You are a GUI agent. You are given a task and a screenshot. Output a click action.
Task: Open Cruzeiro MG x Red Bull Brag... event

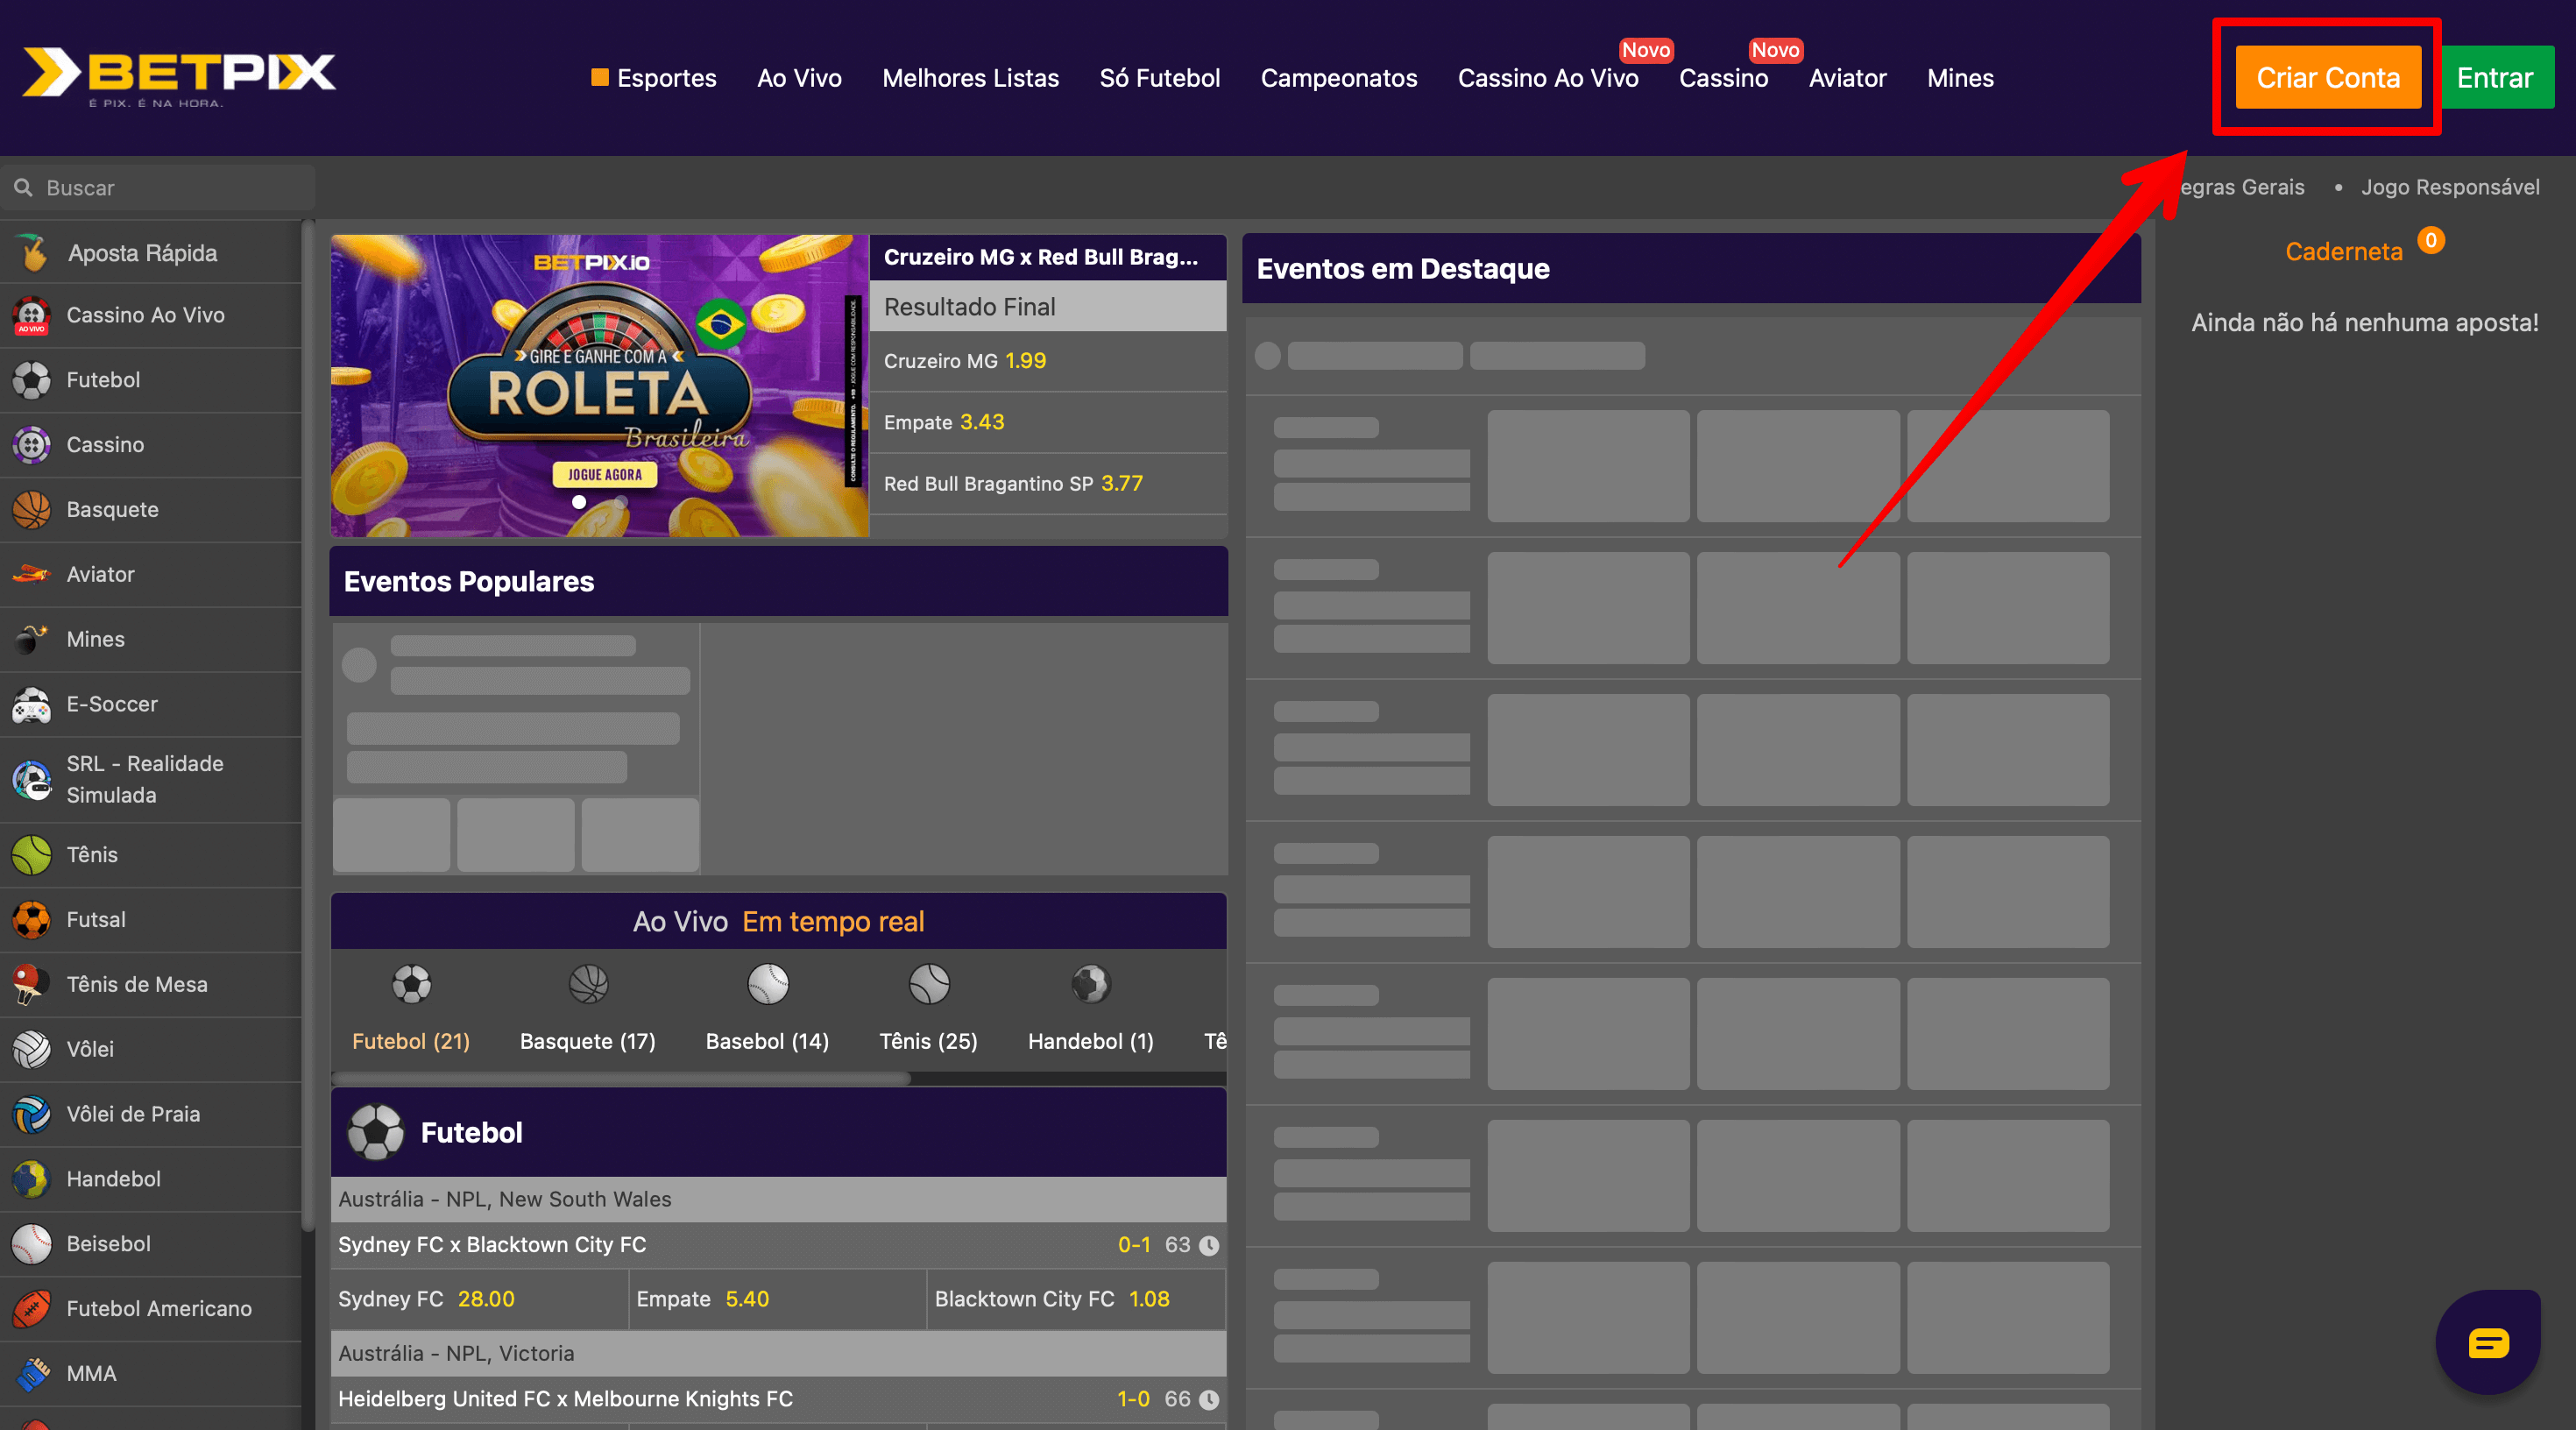click(1047, 257)
